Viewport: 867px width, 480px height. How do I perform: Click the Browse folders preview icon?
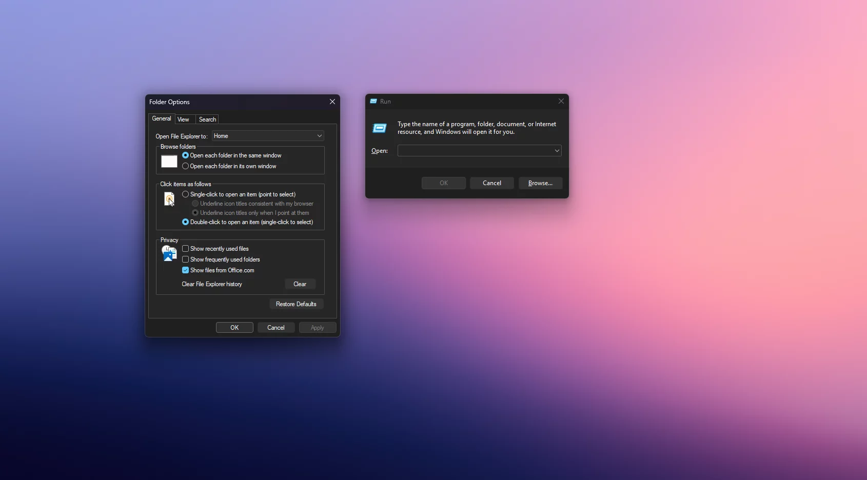[169, 162]
